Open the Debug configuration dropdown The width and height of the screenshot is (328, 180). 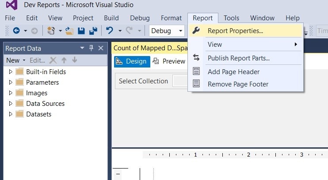click(167, 31)
